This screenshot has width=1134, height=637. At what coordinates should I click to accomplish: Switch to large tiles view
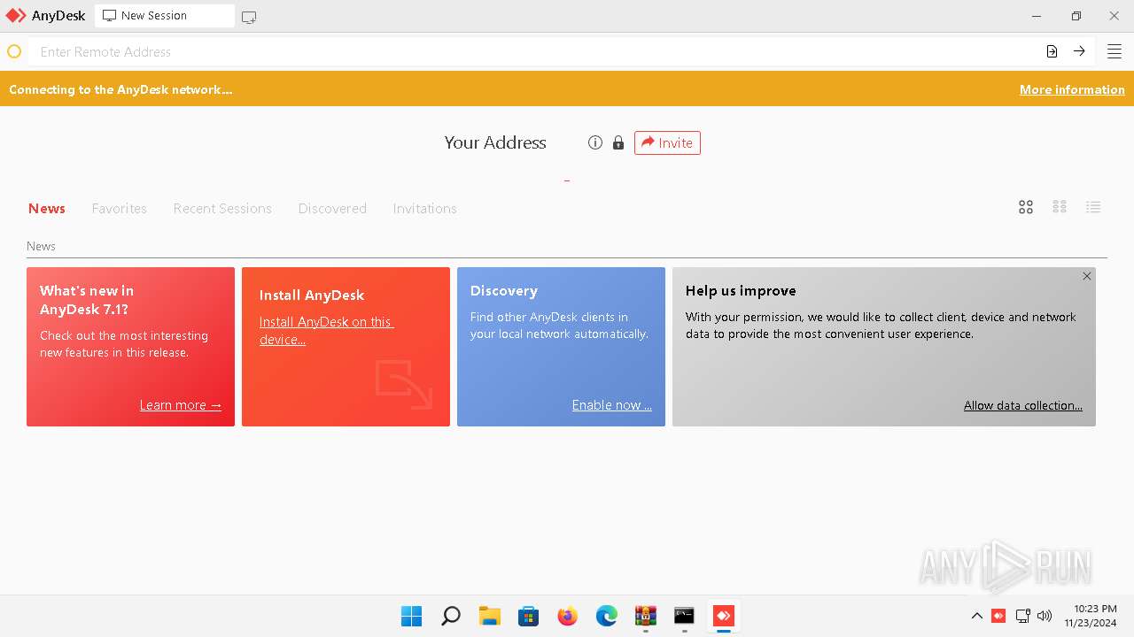pyautogui.click(x=1026, y=207)
